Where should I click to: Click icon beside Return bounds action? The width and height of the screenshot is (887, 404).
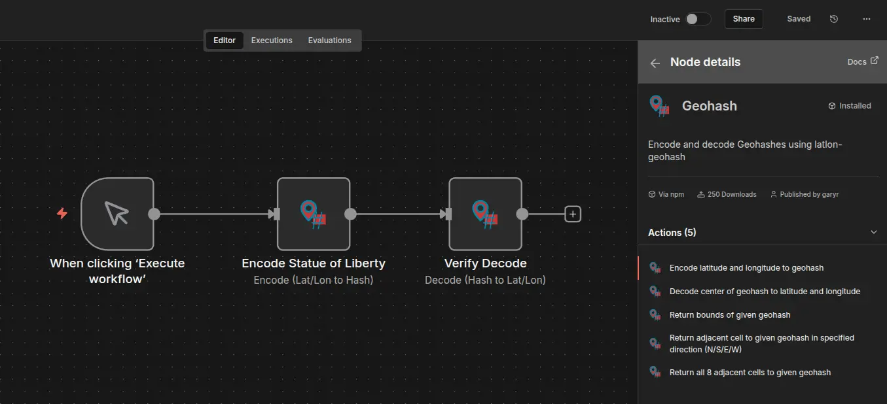click(655, 314)
